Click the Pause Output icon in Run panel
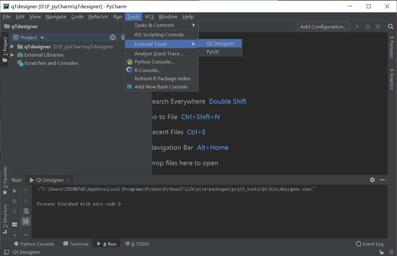 pyautogui.click(x=15, y=211)
